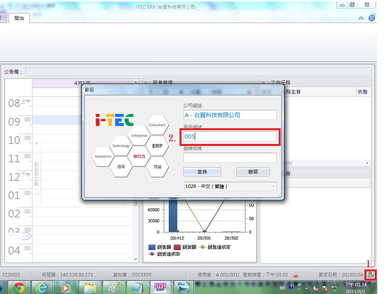Open Google Chrome from taskbar

[x=19, y=288]
